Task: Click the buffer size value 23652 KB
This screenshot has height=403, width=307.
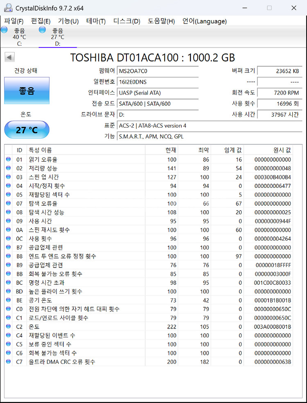Action: coord(280,71)
